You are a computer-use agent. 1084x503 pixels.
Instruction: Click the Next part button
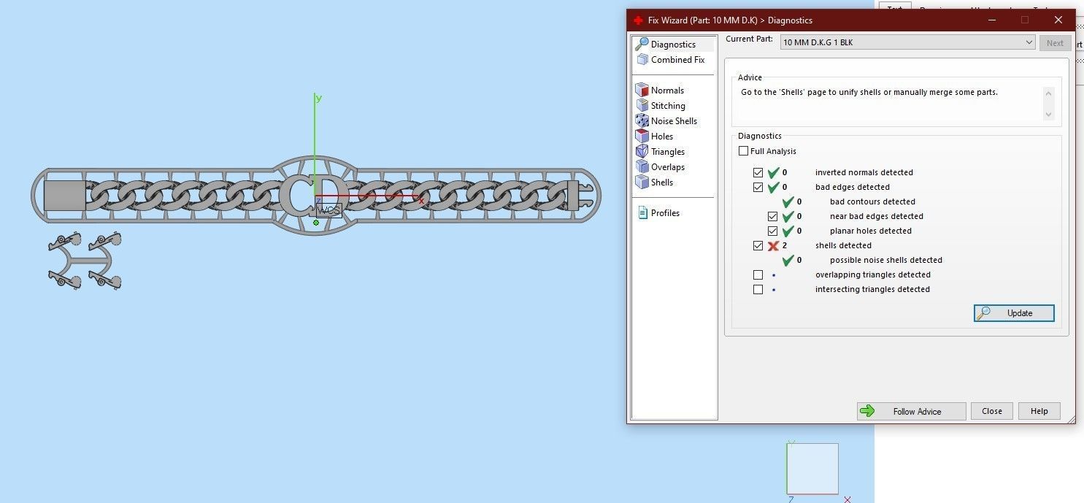click(x=1055, y=43)
